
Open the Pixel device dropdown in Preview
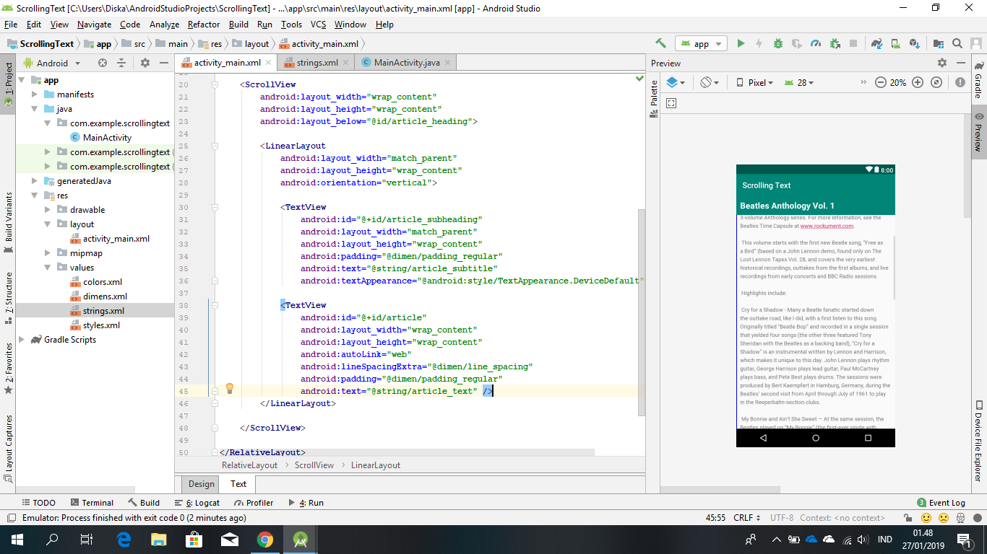coord(754,82)
